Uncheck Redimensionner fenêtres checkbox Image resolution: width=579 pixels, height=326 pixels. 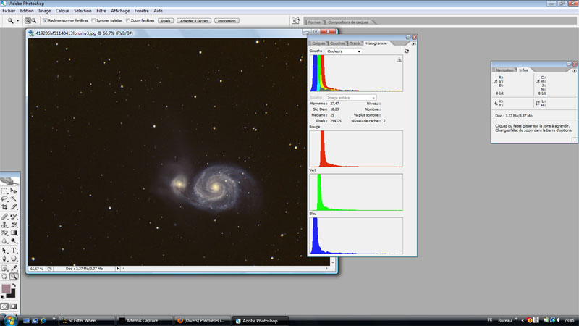coord(46,21)
